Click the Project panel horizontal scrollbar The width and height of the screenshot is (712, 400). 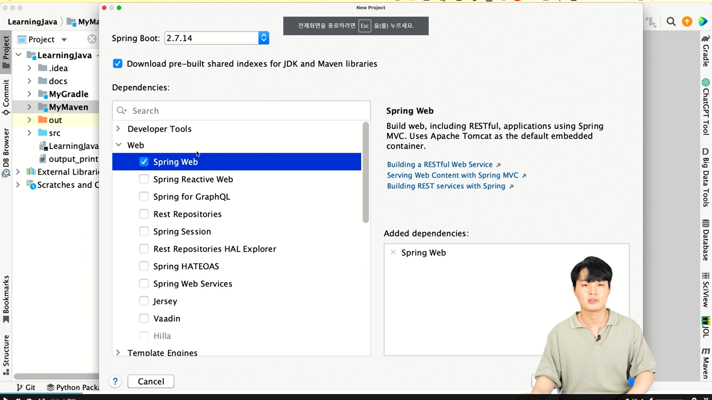pos(56,376)
